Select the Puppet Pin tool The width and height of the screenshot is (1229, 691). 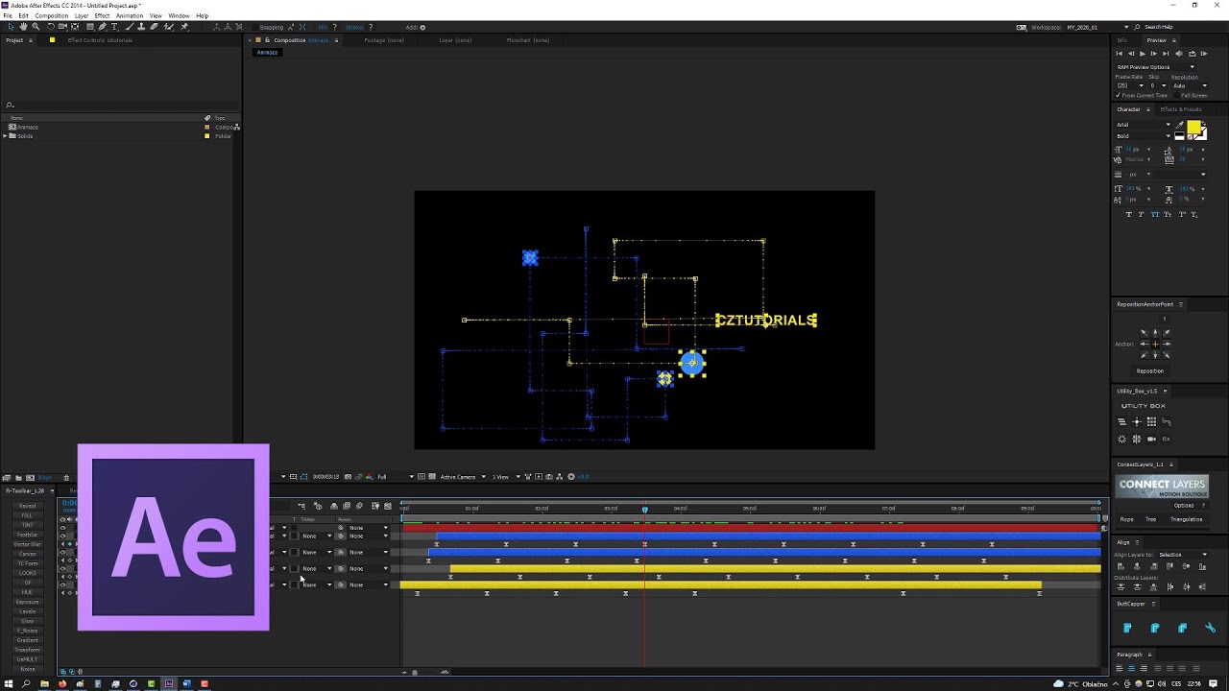(x=184, y=27)
